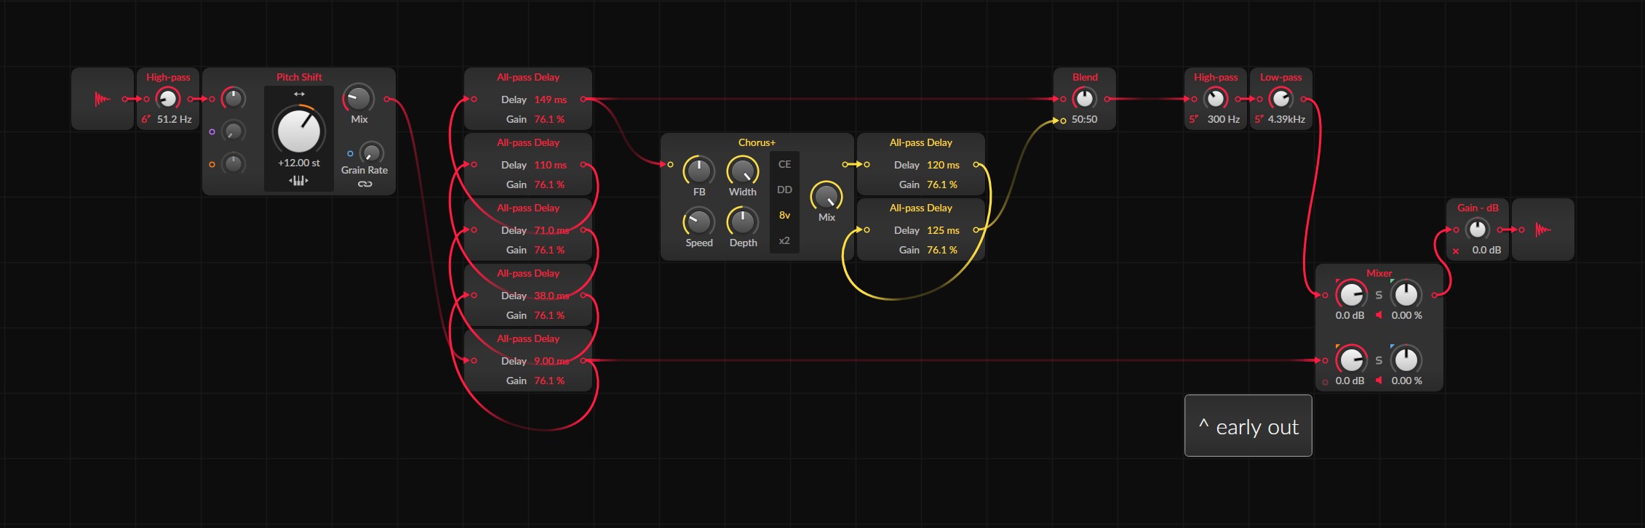Click the 5P slope icon on 300 Hz High-pass

[x=1193, y=119]
